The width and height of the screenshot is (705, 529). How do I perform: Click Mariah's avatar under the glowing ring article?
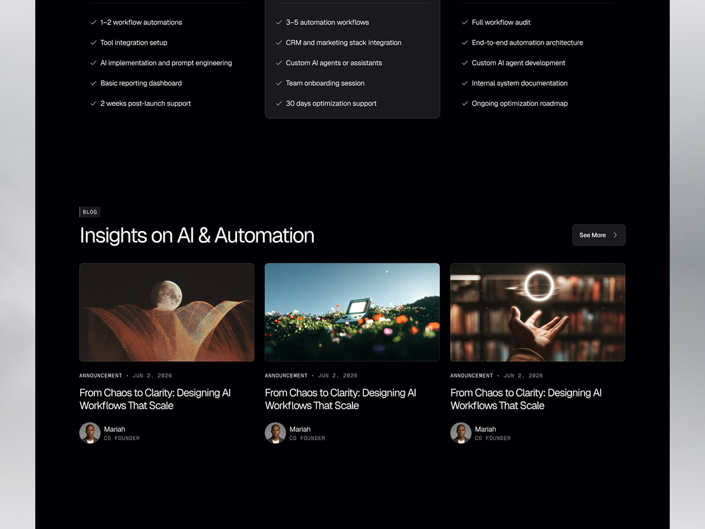[x=461, y=433]
